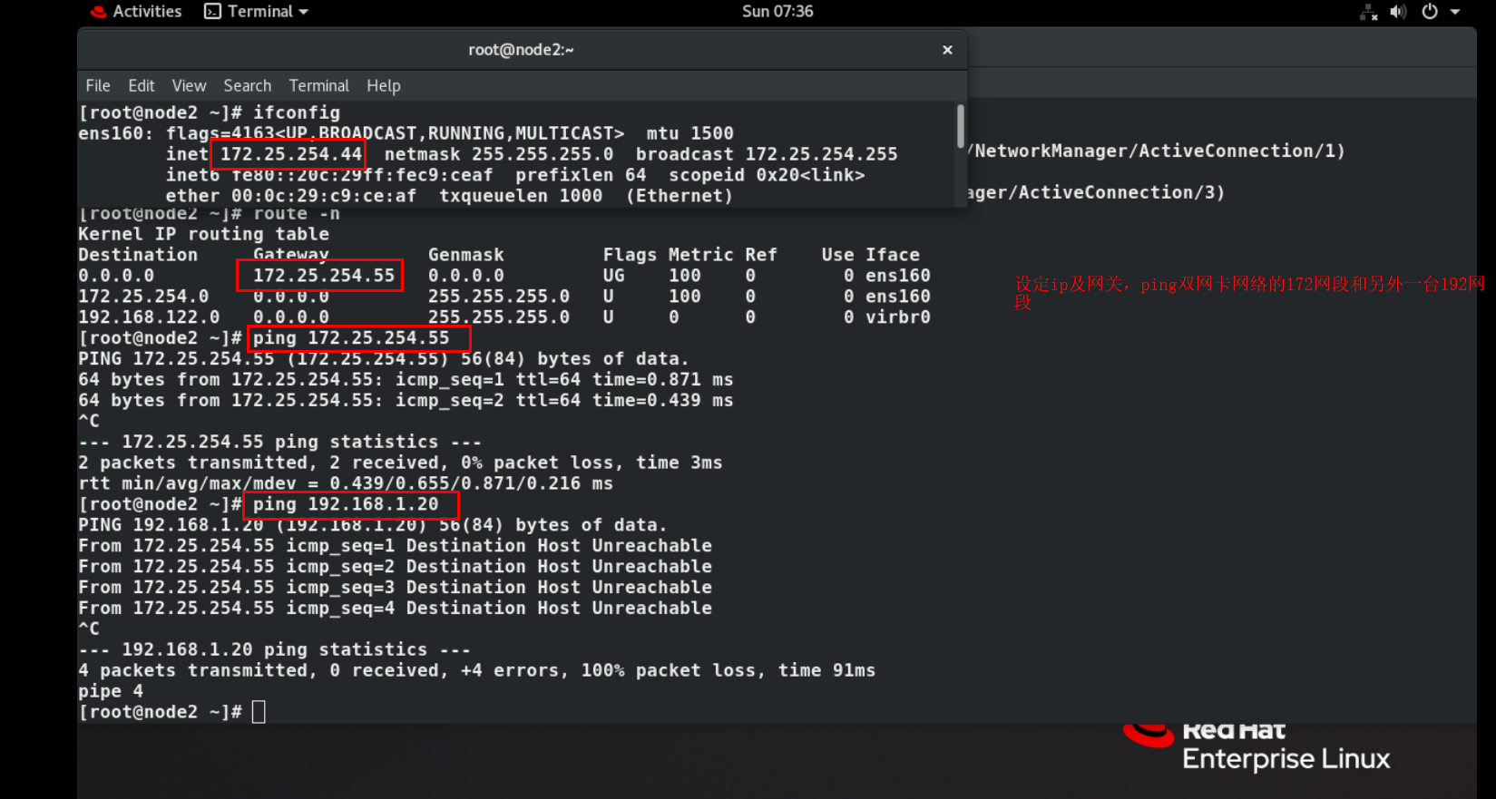Click the 'pipe 4' line

(x=111, y=691)
